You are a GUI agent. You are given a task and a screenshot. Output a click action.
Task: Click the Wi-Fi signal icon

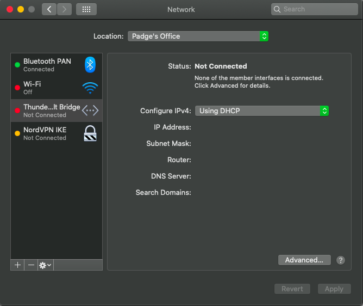point(90,88)
